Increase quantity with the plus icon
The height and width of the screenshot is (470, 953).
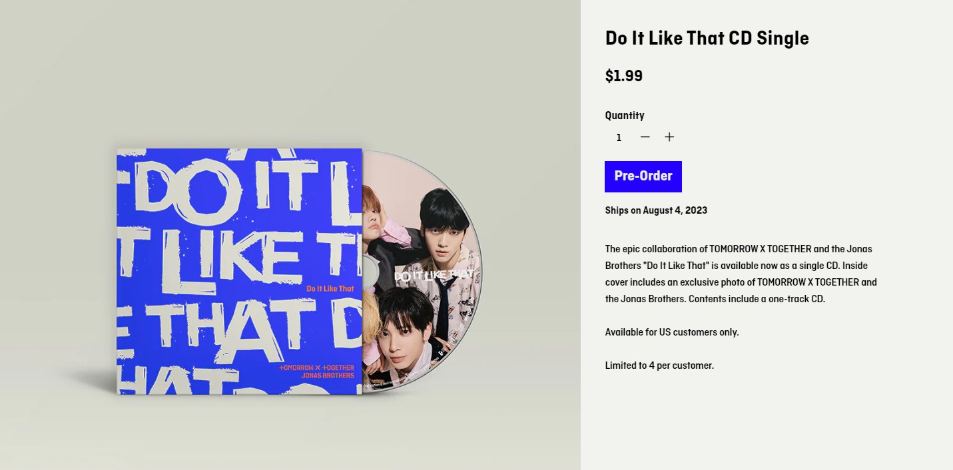pyautogui.click(x=669, y=137)
